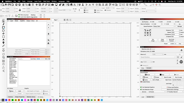This screenshot has width=184, height=103.
Task: Toggle the Bold text switch
Action: [85, 10]
